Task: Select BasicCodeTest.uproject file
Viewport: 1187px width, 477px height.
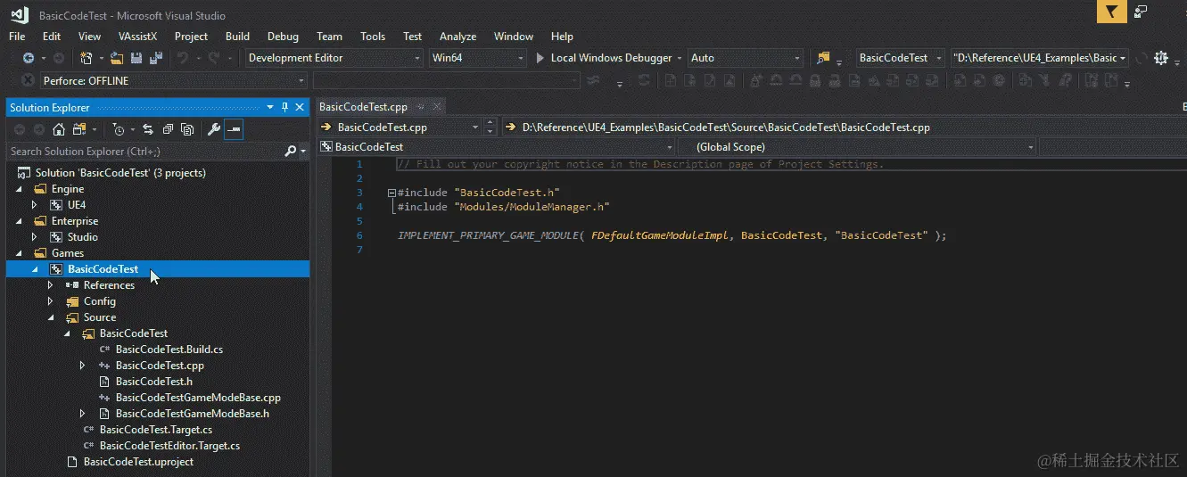Action: click(138, 462)
